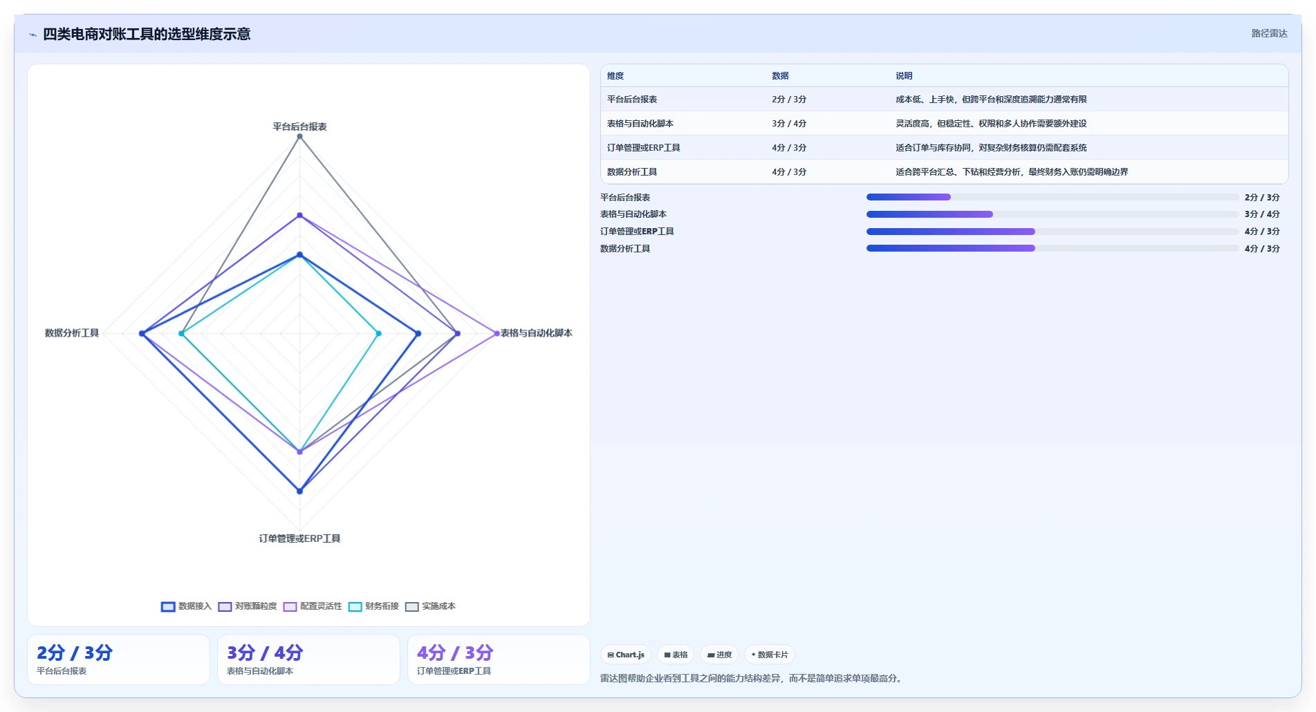Hide the 财务衔接 dataset via legend text

click(382, 606)
